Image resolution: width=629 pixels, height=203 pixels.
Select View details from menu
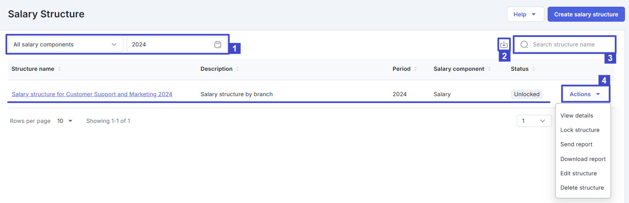[x=577, y=116]
